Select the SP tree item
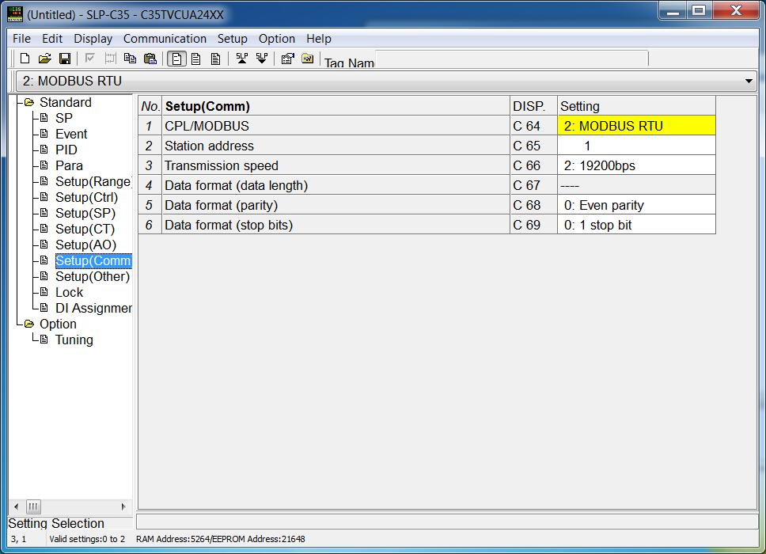 point(64,118)
